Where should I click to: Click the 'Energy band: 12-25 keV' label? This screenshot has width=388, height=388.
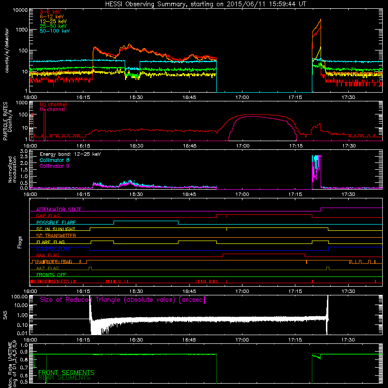[x=70, y=154]
